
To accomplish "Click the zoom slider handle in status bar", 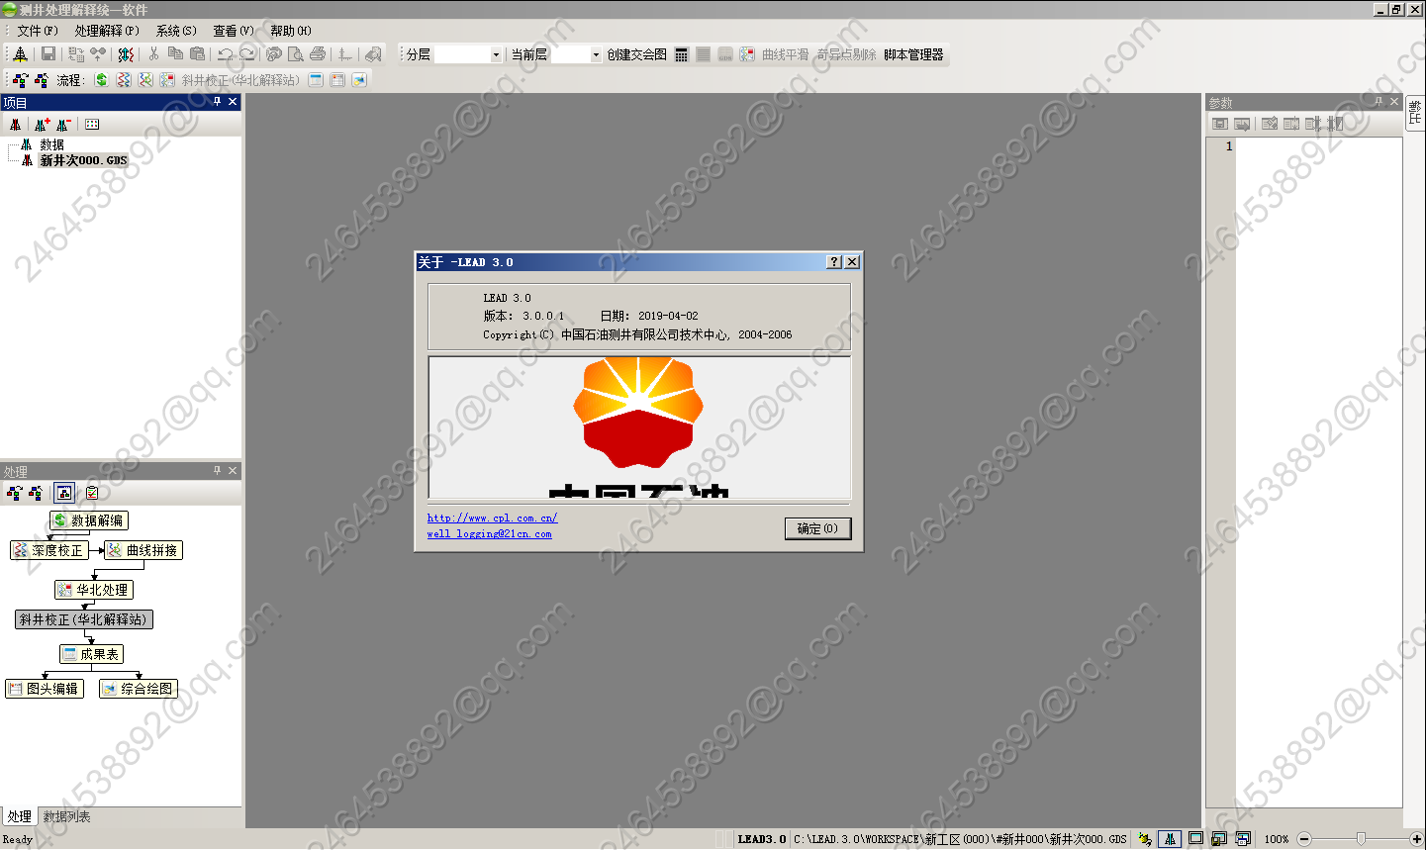I will pyautogui.click(x=1361, y=839).
